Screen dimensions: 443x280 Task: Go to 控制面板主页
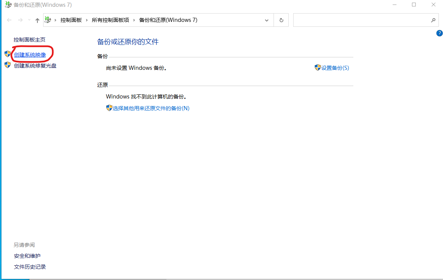pos(30,40)
